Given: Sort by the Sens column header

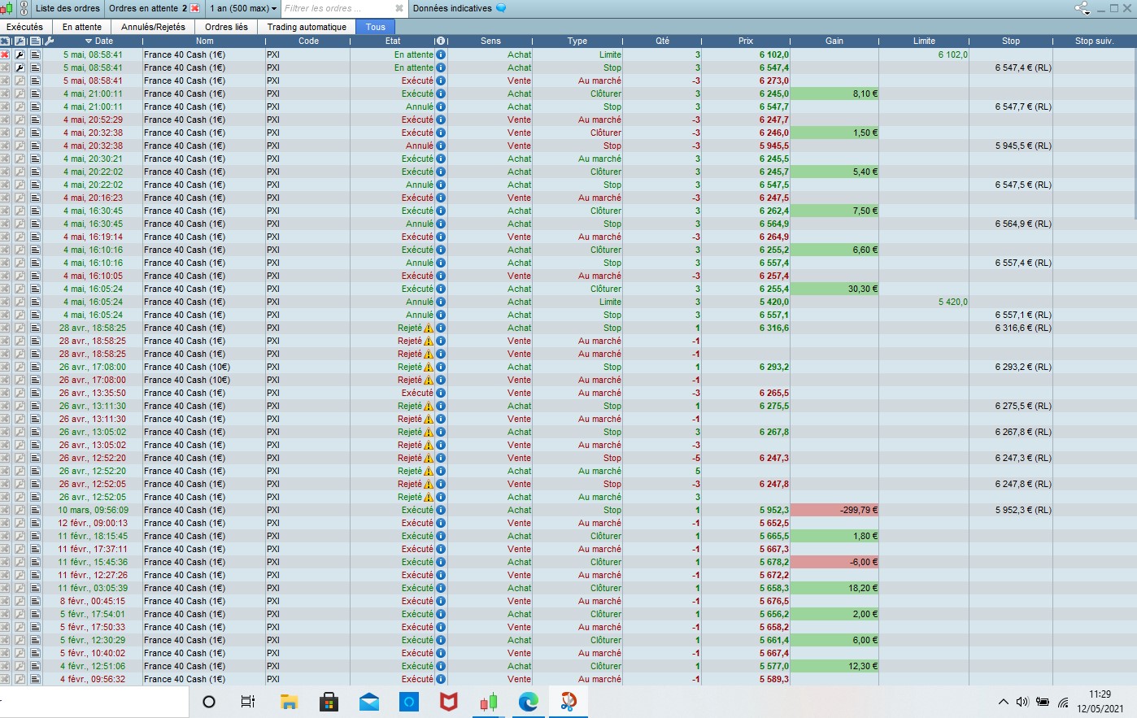Looking at the screenshot, I should point(490,41).
